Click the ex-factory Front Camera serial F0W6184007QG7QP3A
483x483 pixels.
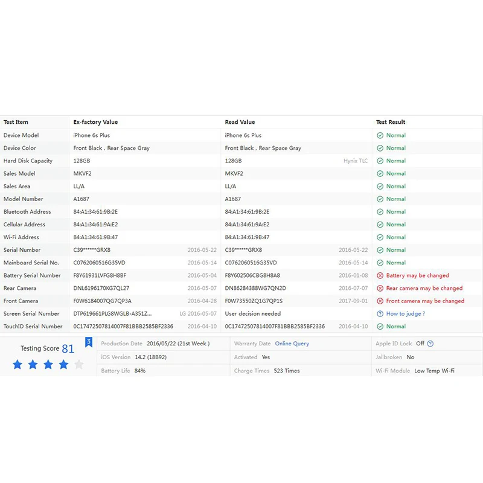tap(102, 301)
